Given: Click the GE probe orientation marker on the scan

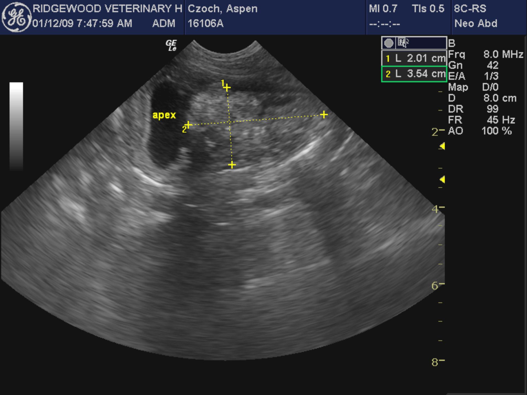Looking at the screenshot, I should click(171, 45).
